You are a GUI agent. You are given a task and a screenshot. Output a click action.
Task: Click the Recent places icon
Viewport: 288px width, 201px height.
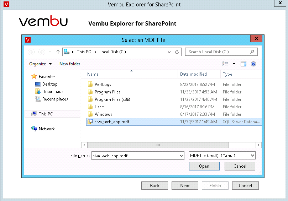(x=38, y=99)
